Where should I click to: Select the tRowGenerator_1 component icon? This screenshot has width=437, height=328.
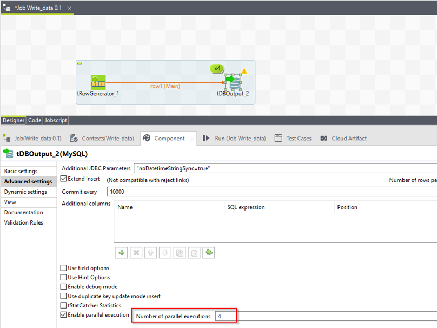click(98, 82)
